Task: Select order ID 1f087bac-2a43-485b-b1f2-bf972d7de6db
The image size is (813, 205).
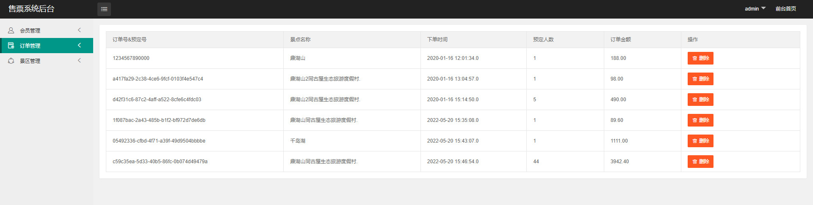Action: [159, 120]
